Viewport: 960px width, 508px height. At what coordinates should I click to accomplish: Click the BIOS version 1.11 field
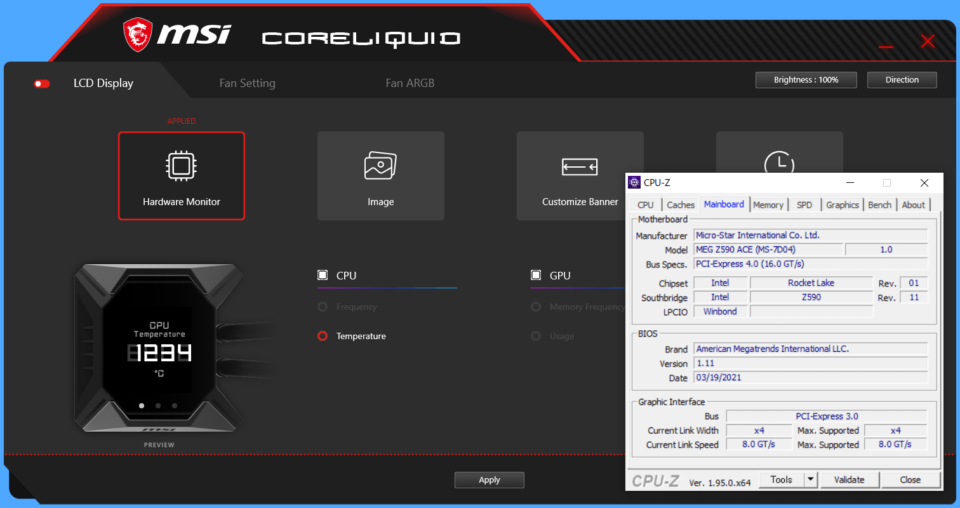[x=811, y=363]
